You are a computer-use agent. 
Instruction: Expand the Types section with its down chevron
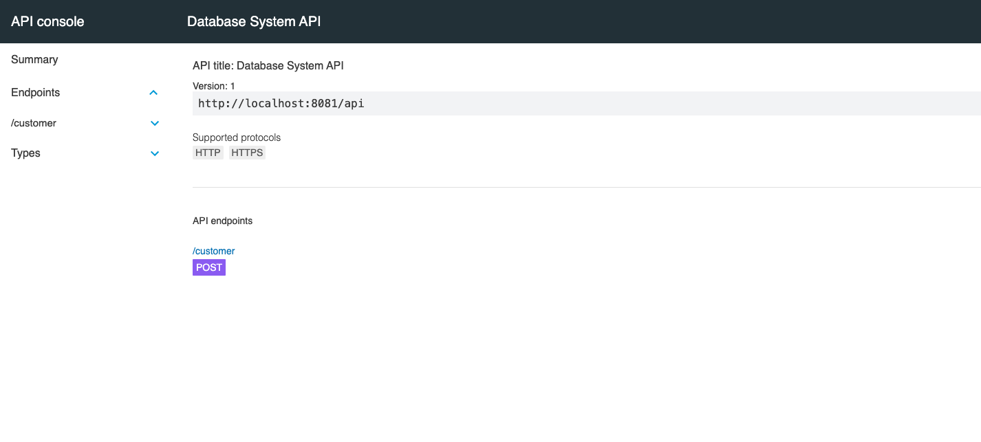[155, 154]
